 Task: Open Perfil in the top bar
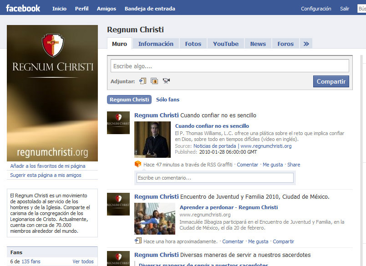point(81,9)
